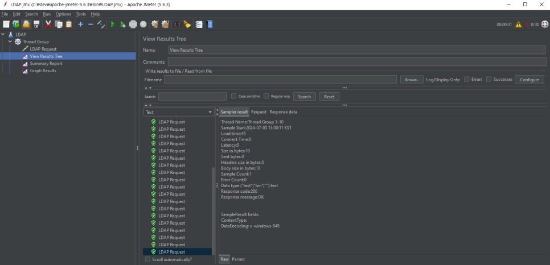Open the Search menu

coord(31,14)
